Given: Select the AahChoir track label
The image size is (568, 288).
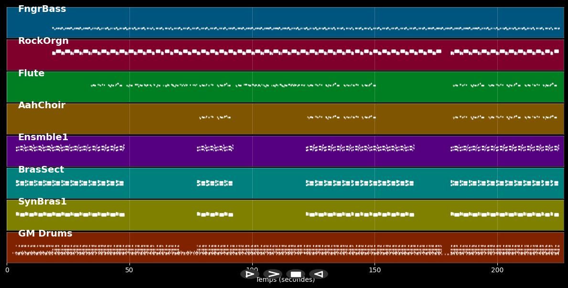Looking at the screenshot, I should click(41, 105).
